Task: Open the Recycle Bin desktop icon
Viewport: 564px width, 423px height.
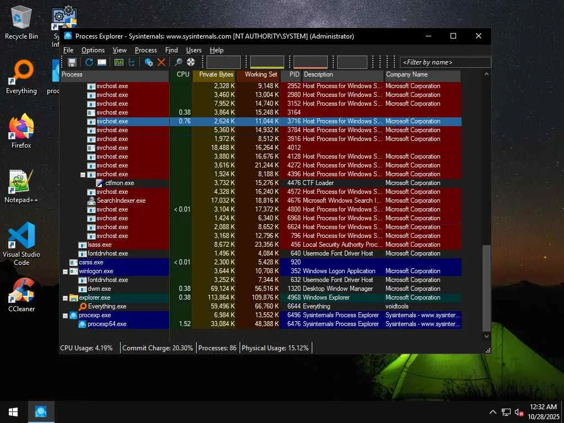Action: click(21, 22)
